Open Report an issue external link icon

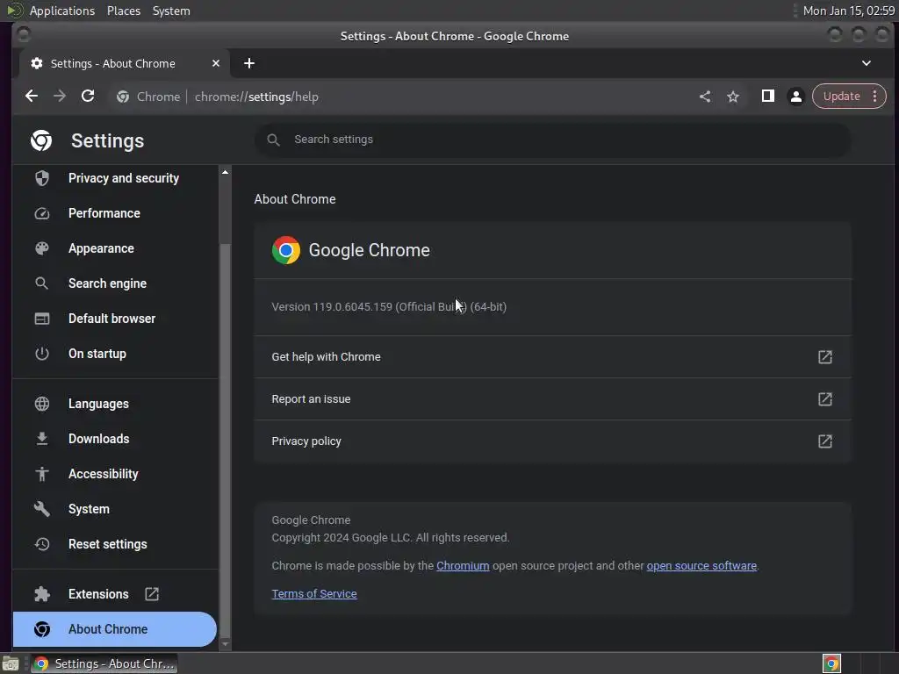pos(824,399)
